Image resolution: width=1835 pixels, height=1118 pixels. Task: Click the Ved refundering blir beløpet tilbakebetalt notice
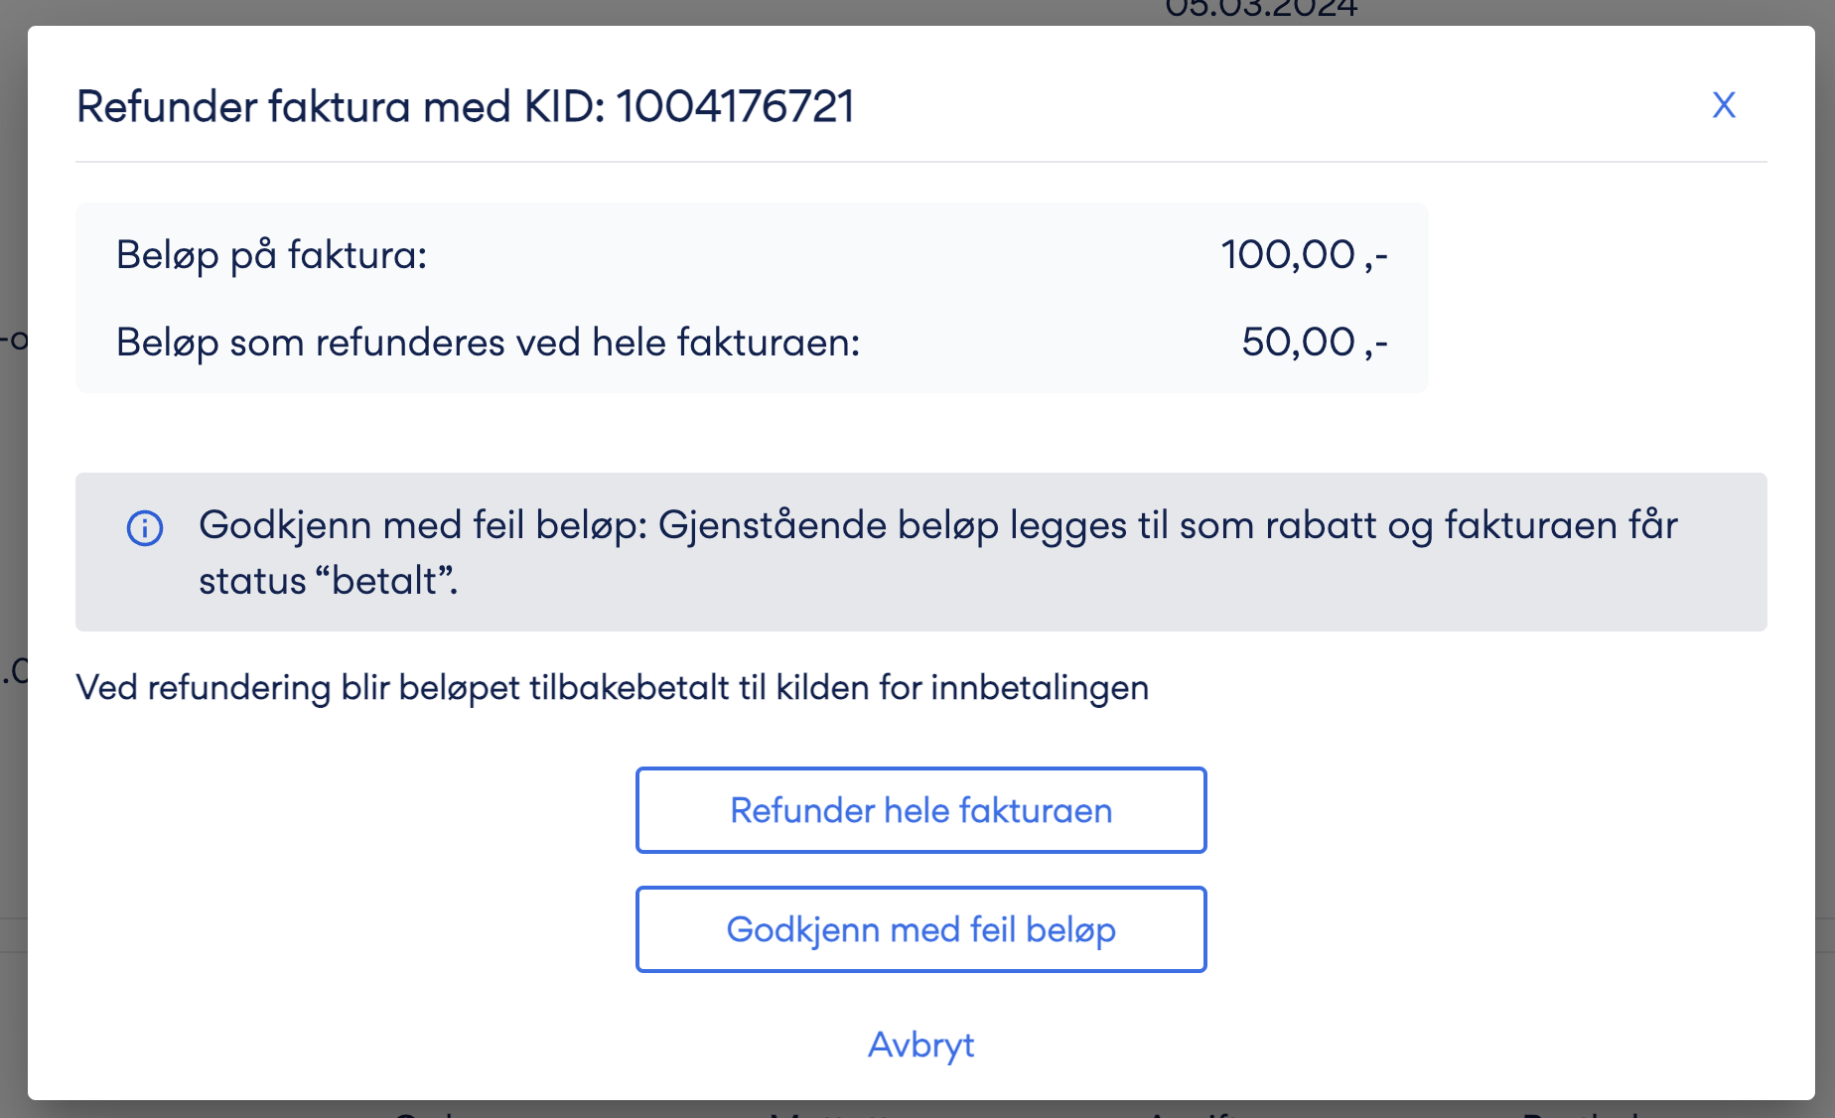click(x=612, y=687)
